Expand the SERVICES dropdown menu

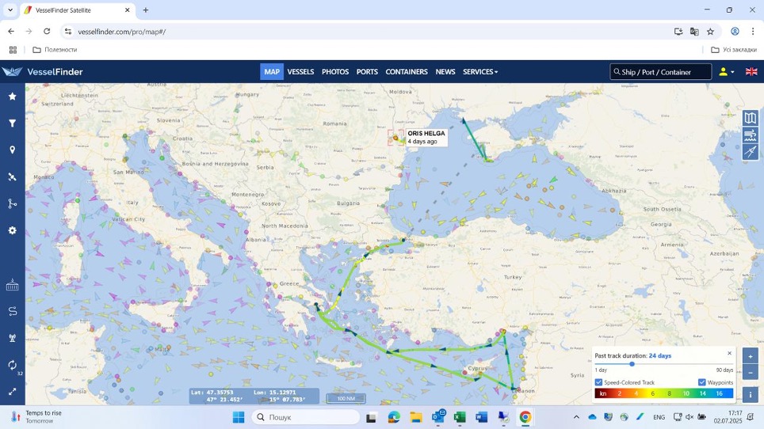(x=480, y=72)
